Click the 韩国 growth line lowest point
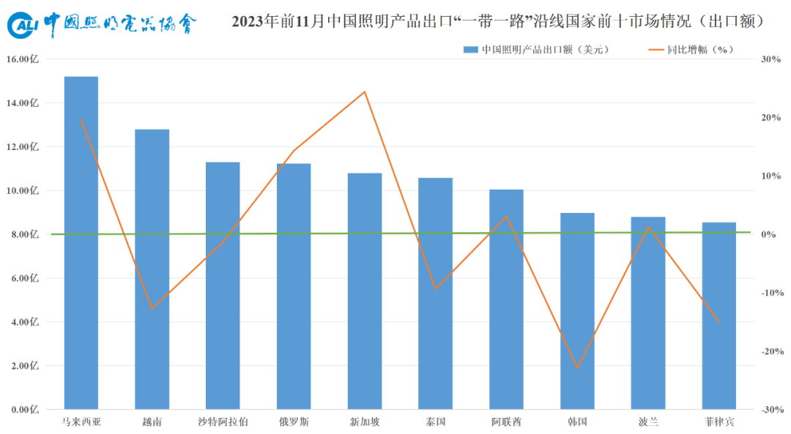Screen dimensions: 791x434 (577, 368)
